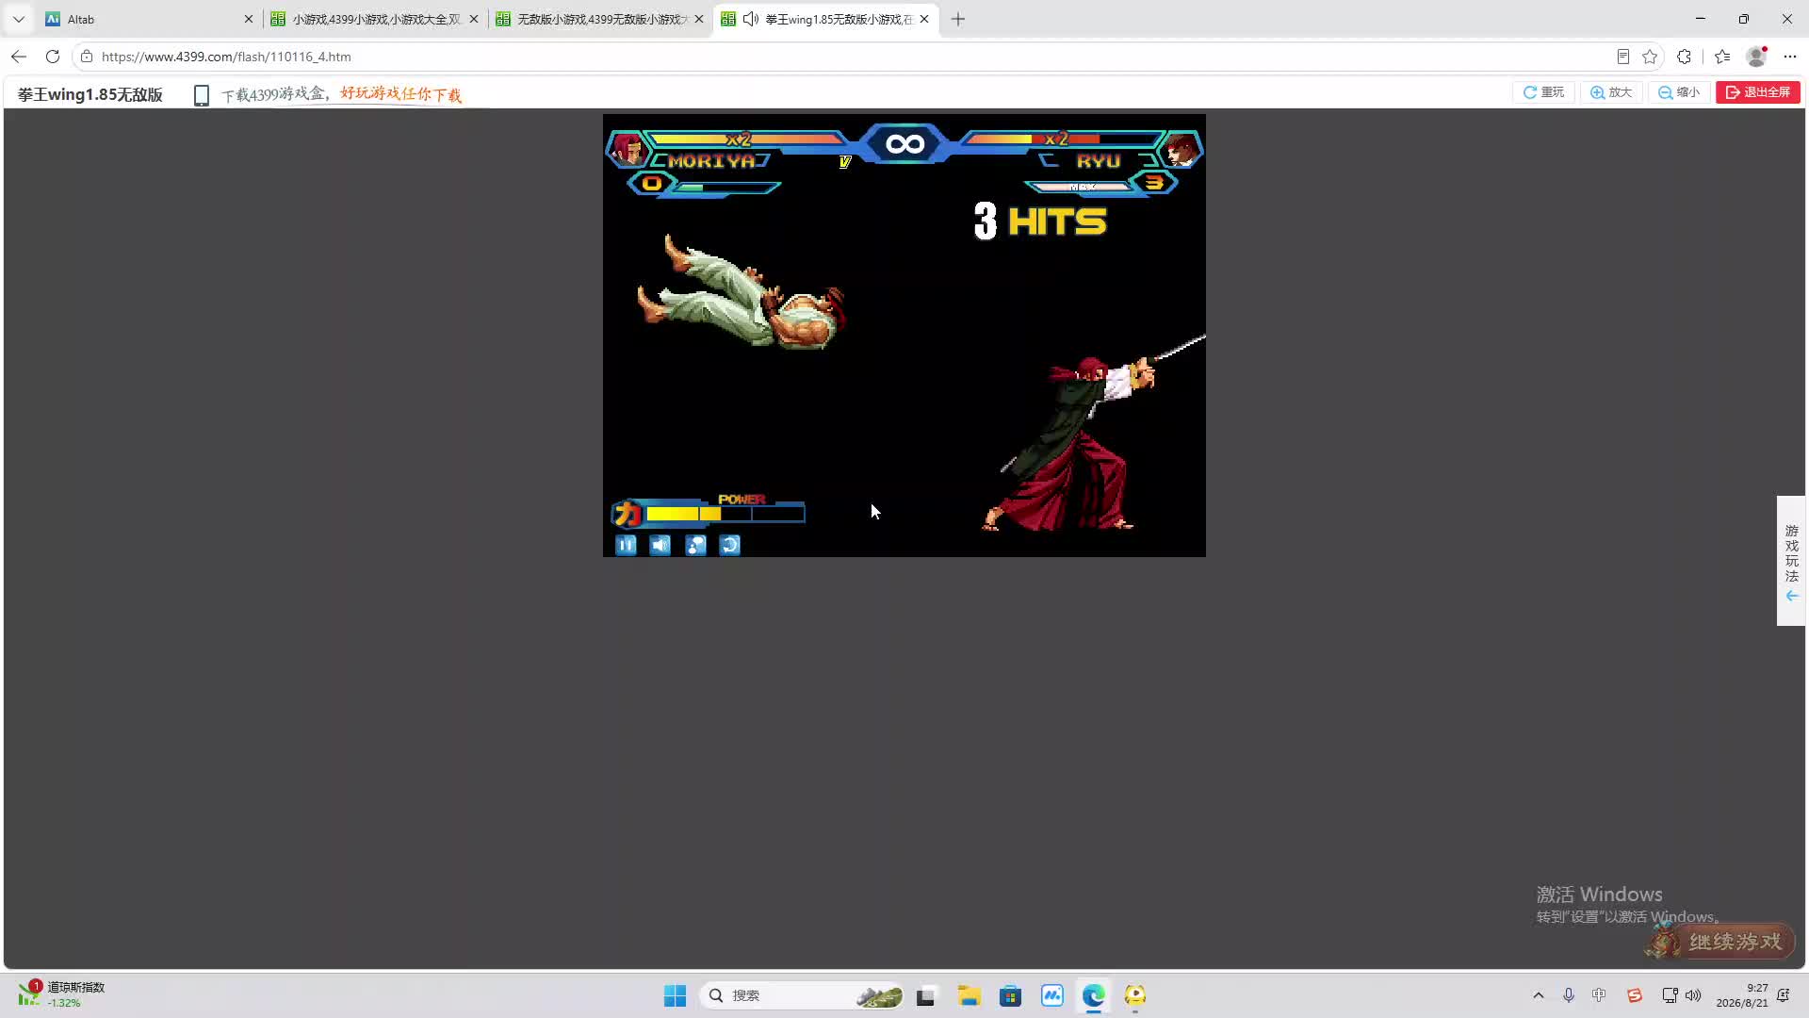Click the 重玩 replay button

coord(1543,92)
